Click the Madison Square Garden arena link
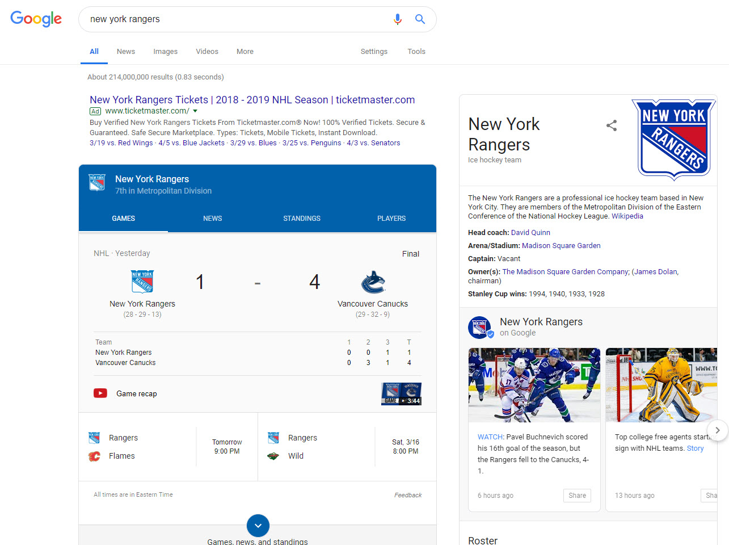 (561, 246)
